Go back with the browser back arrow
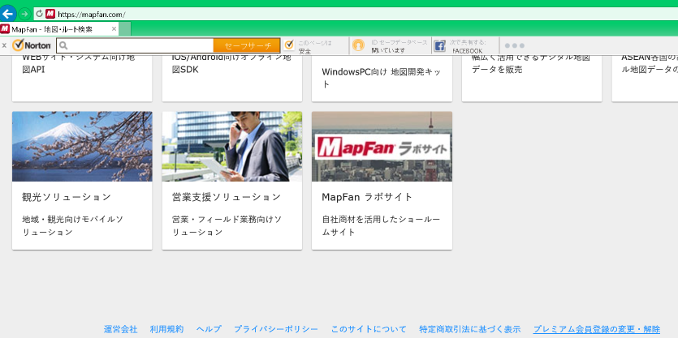 click(x=7, y=14)
